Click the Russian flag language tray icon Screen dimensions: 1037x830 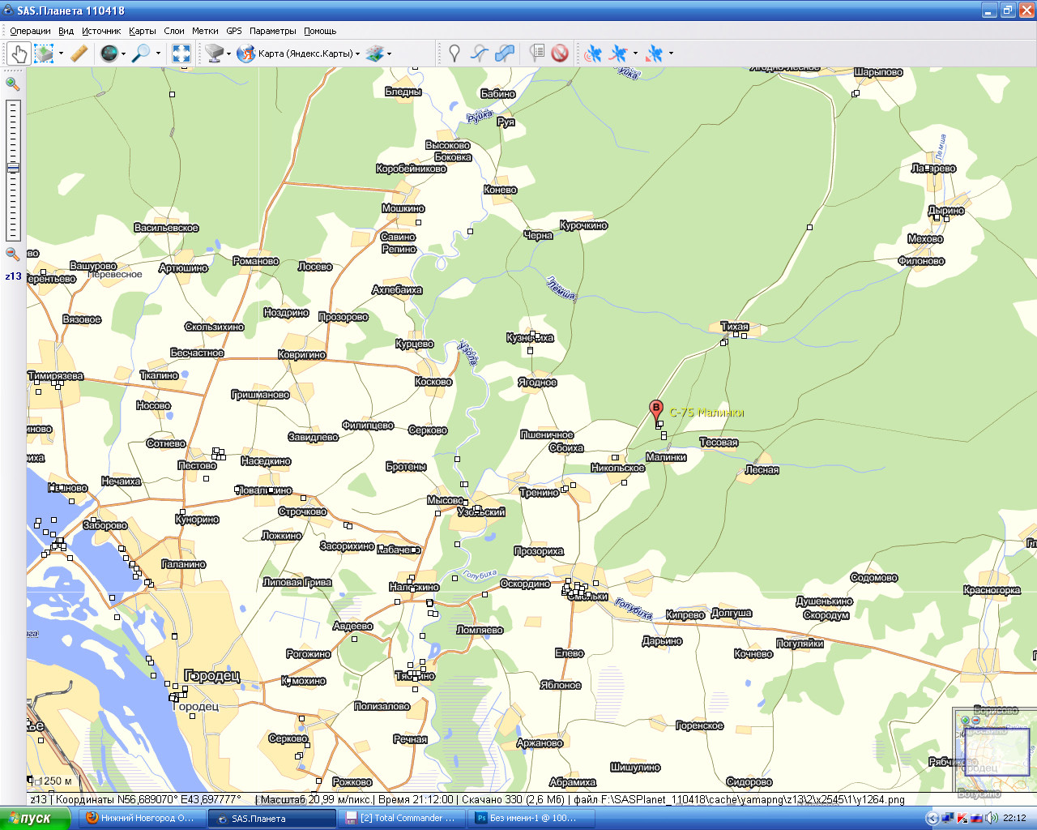click(x=977, y=818)
